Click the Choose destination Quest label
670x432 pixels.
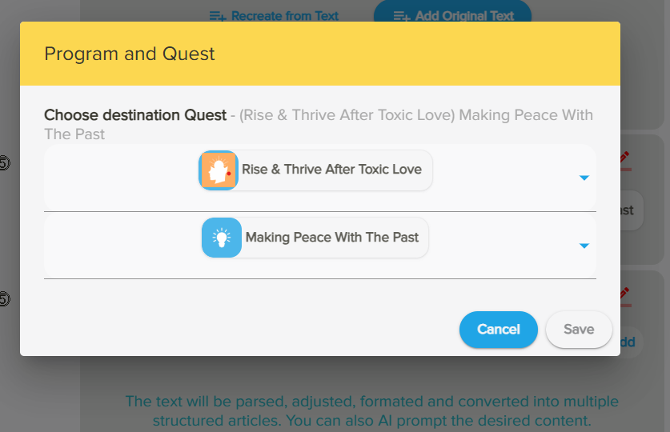click(135, 115)
